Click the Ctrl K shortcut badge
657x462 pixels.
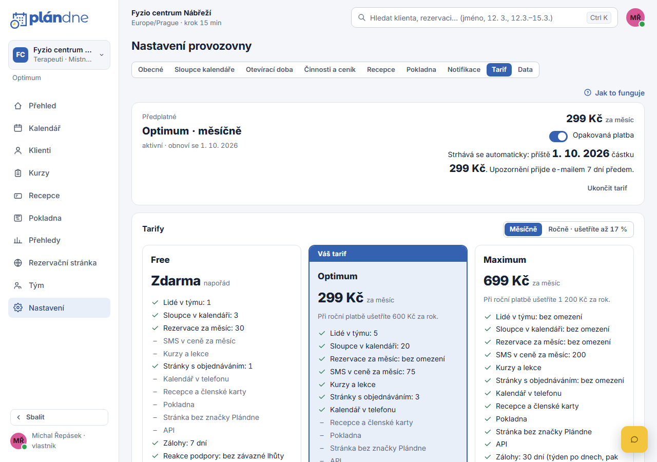click(599, 17)
